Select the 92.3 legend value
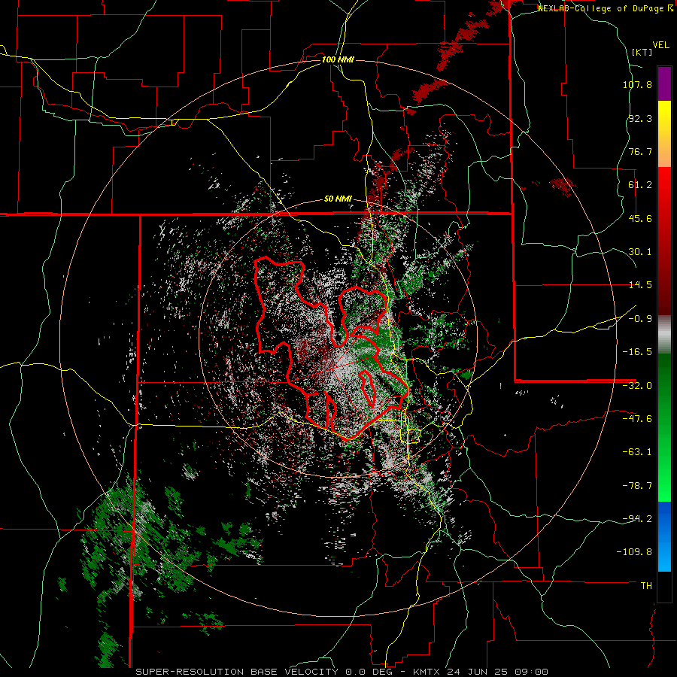The image size is (677, 677). [640, 118]
